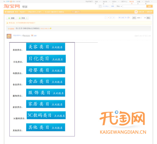Click the 下一页 next page link
Viewport: 157px width, 144px height.
click(x=127, y=18)
